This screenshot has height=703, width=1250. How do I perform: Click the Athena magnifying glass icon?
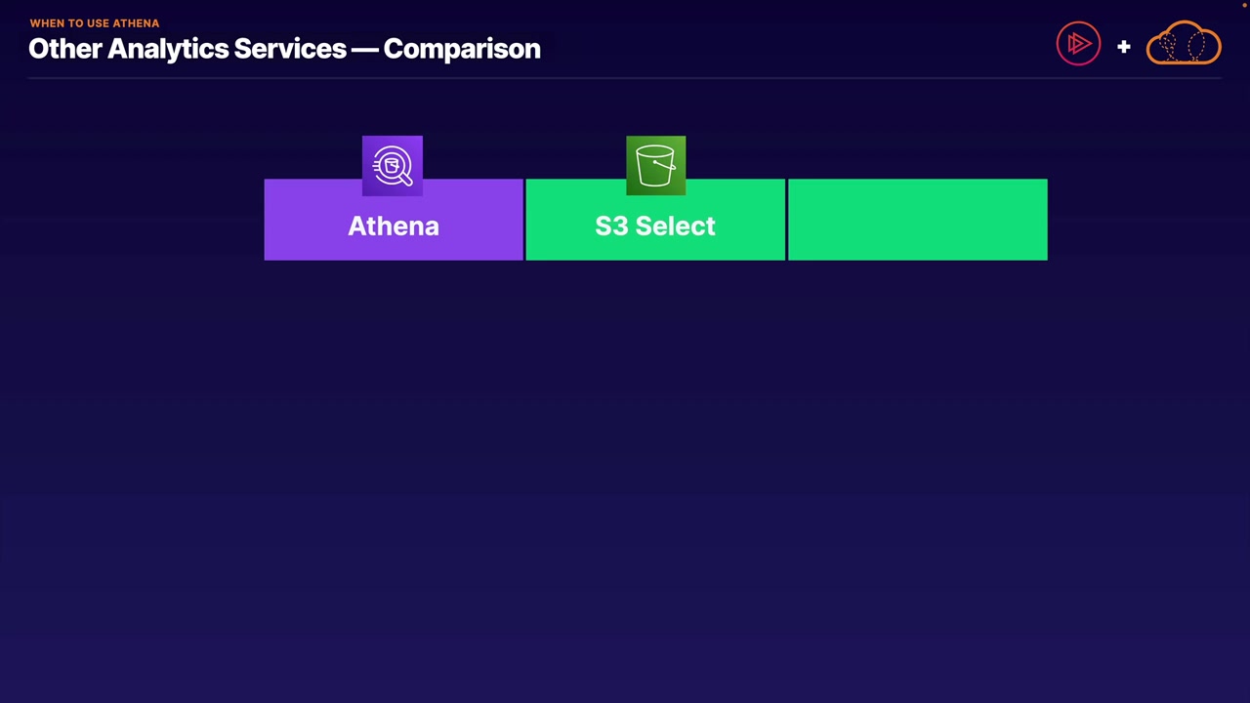tap(393, 166)
